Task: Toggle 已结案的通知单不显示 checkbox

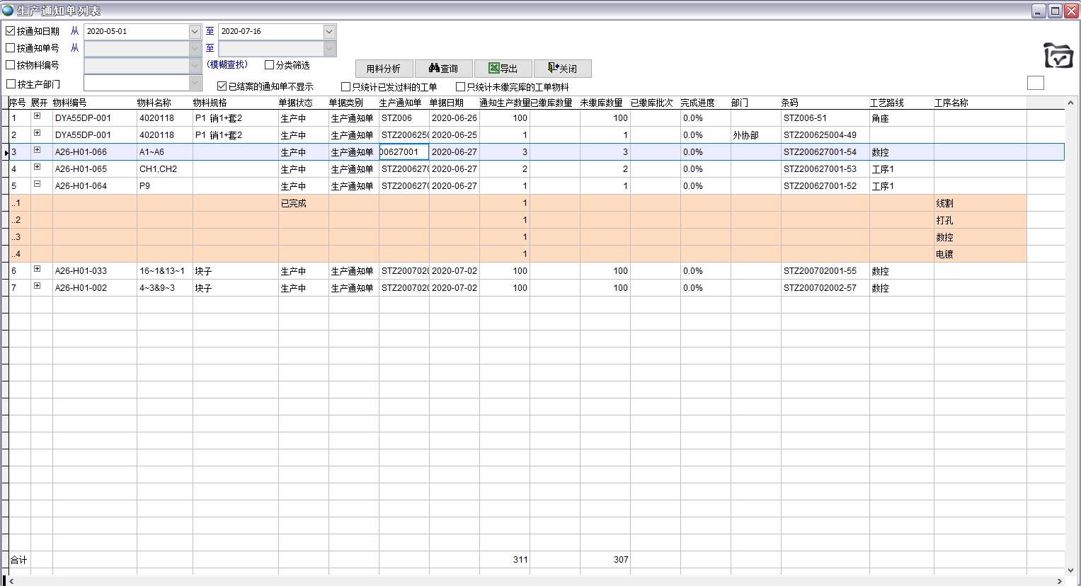Action: click(222, 86)
